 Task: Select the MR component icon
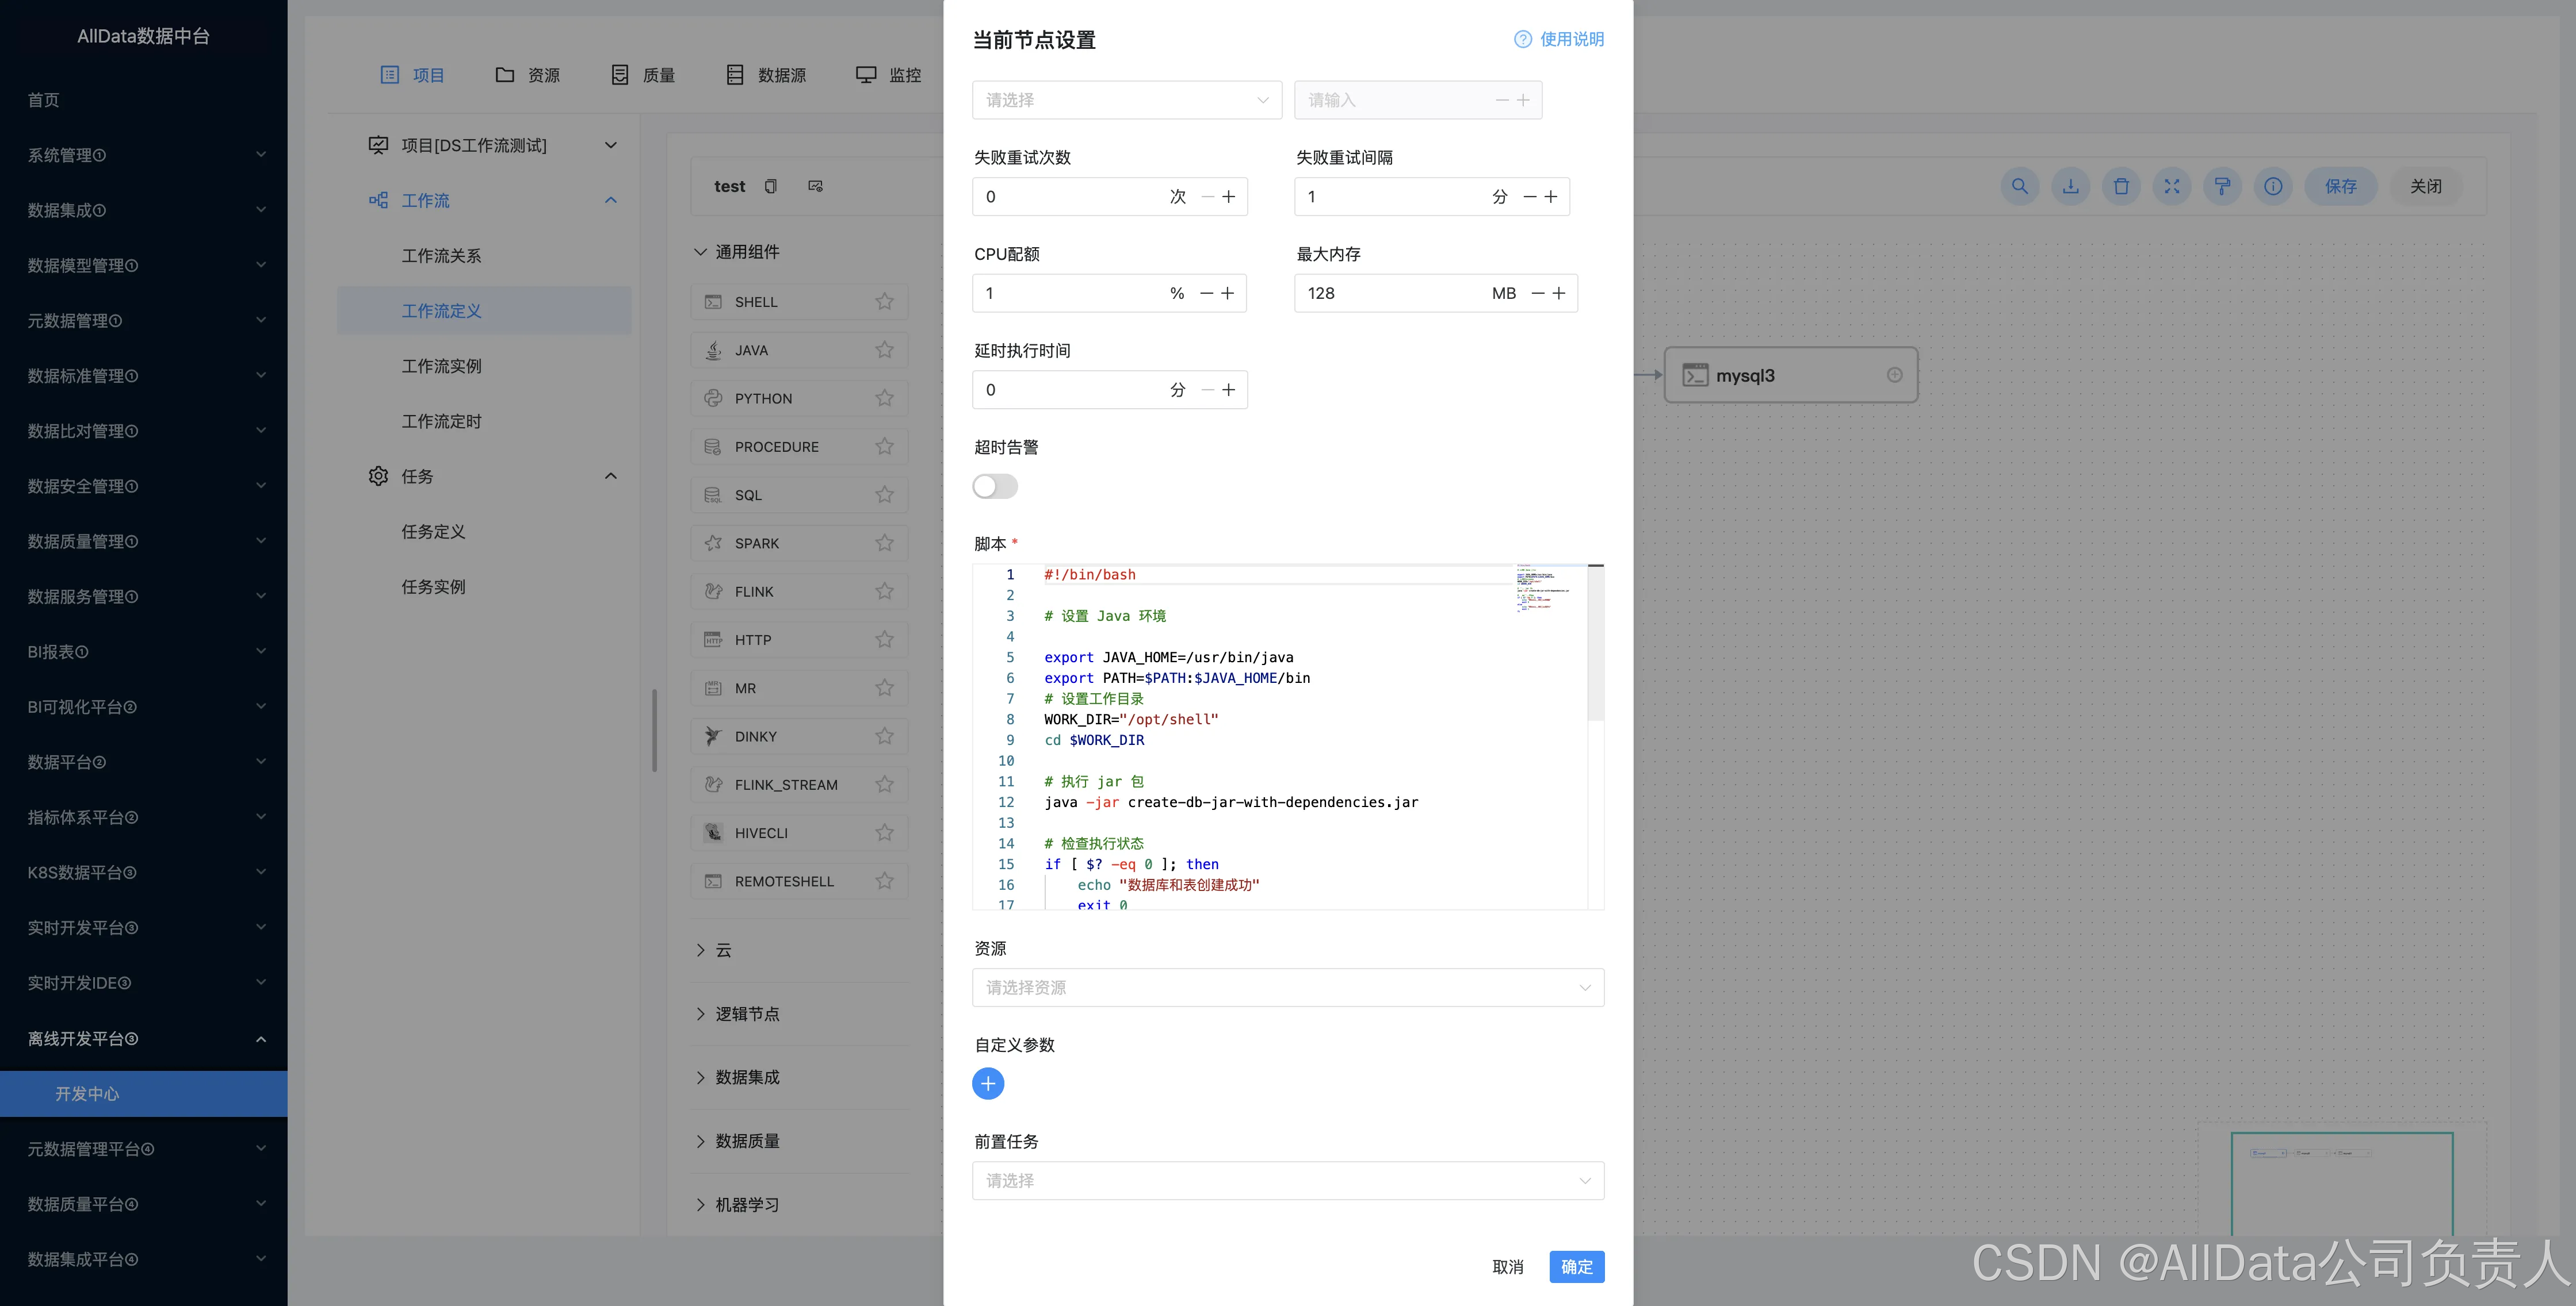713,689
